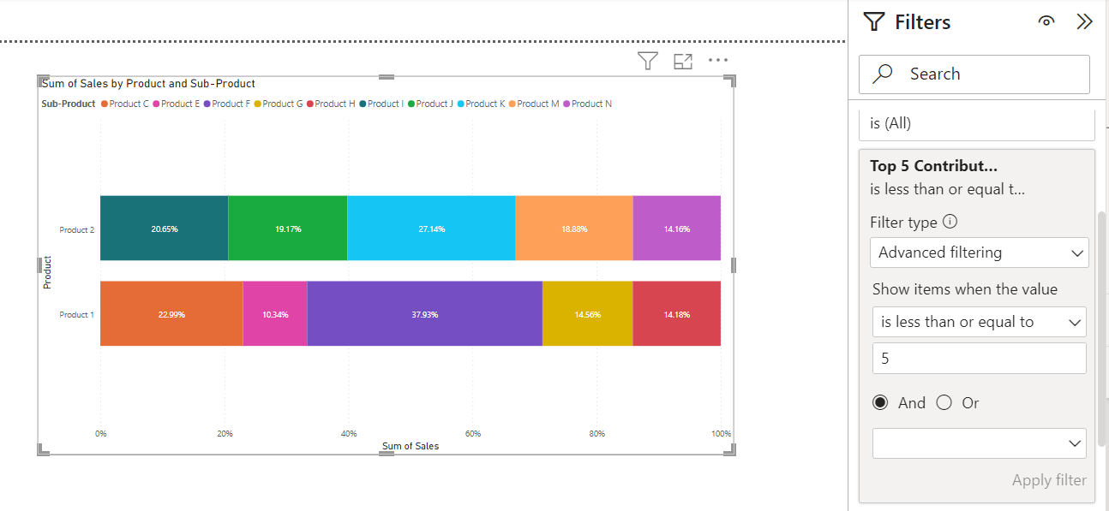This screenshot has height=511, width=1109.
Task: Select the 20.65% teal bar segment
Action: pos(165,228)
